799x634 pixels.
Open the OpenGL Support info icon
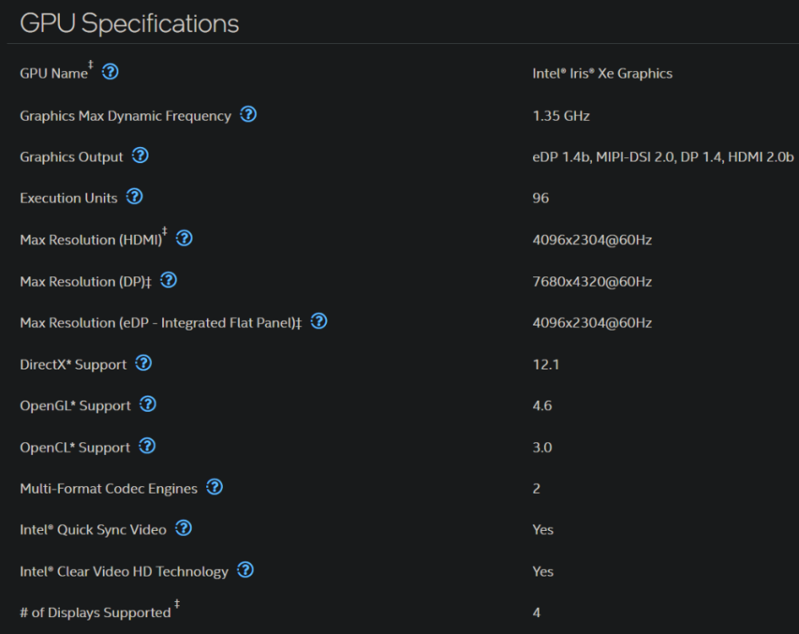[x=148, y=404]
